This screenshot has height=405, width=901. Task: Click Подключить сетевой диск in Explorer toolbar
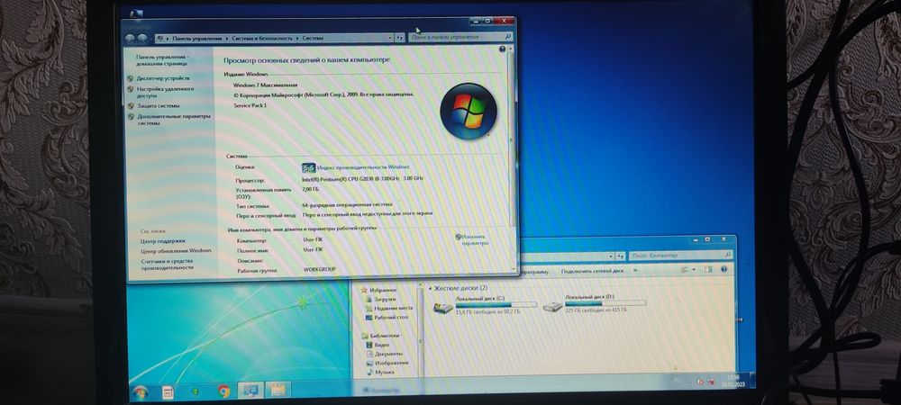tap(592, 271)
